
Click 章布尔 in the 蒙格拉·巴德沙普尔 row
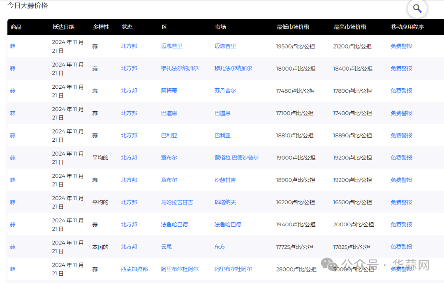pyautogui.click(x=169, y=158)
